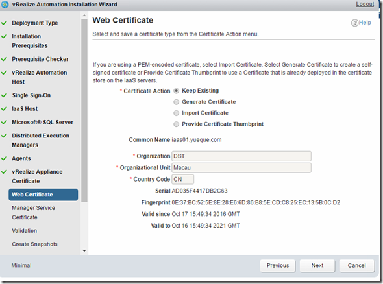
Task: Open the Create Snapshots step
Action: (34, 244)
